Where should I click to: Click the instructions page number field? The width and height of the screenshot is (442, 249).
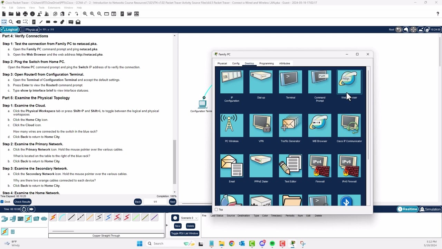coord(155,202)
